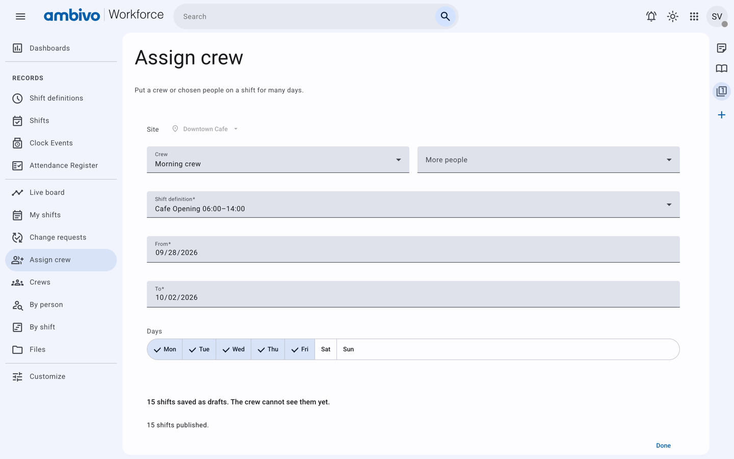The width and height of the screenshot is (734, 459).
Task: Click the Files folder icon
Action: click(17, 349)
